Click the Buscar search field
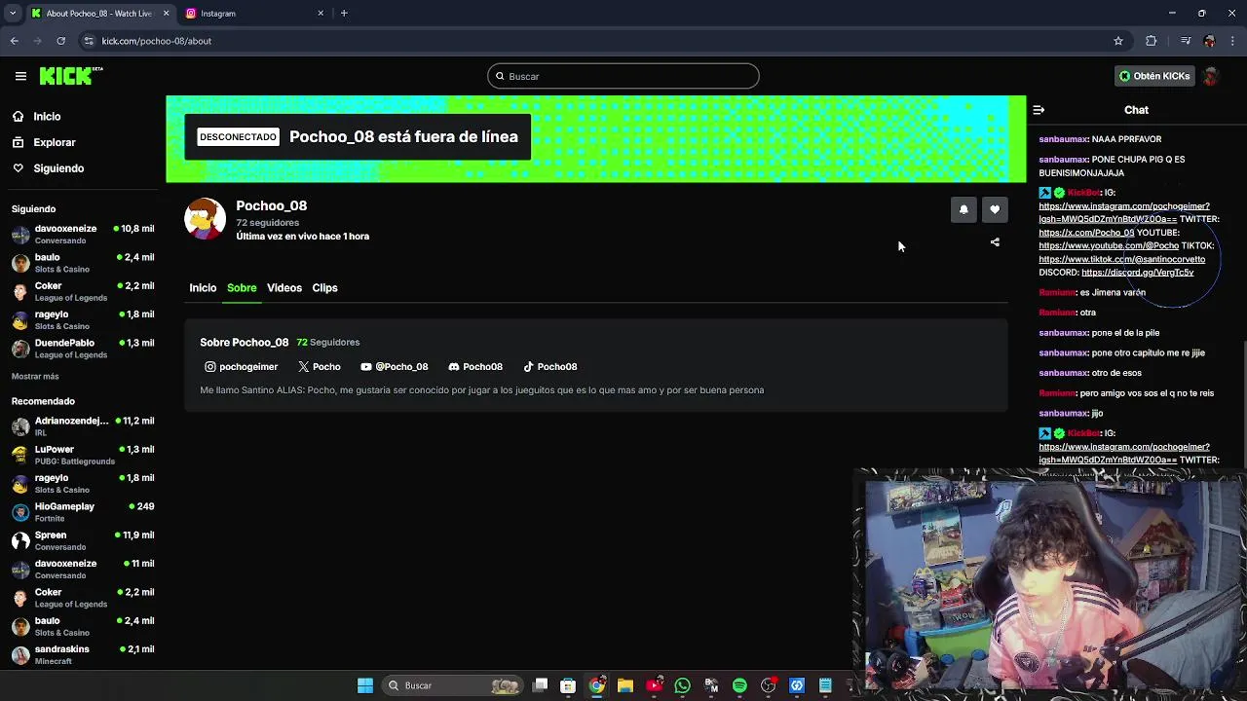The width and height of the screenshot is (1247, 701). [x=623, y=76]
